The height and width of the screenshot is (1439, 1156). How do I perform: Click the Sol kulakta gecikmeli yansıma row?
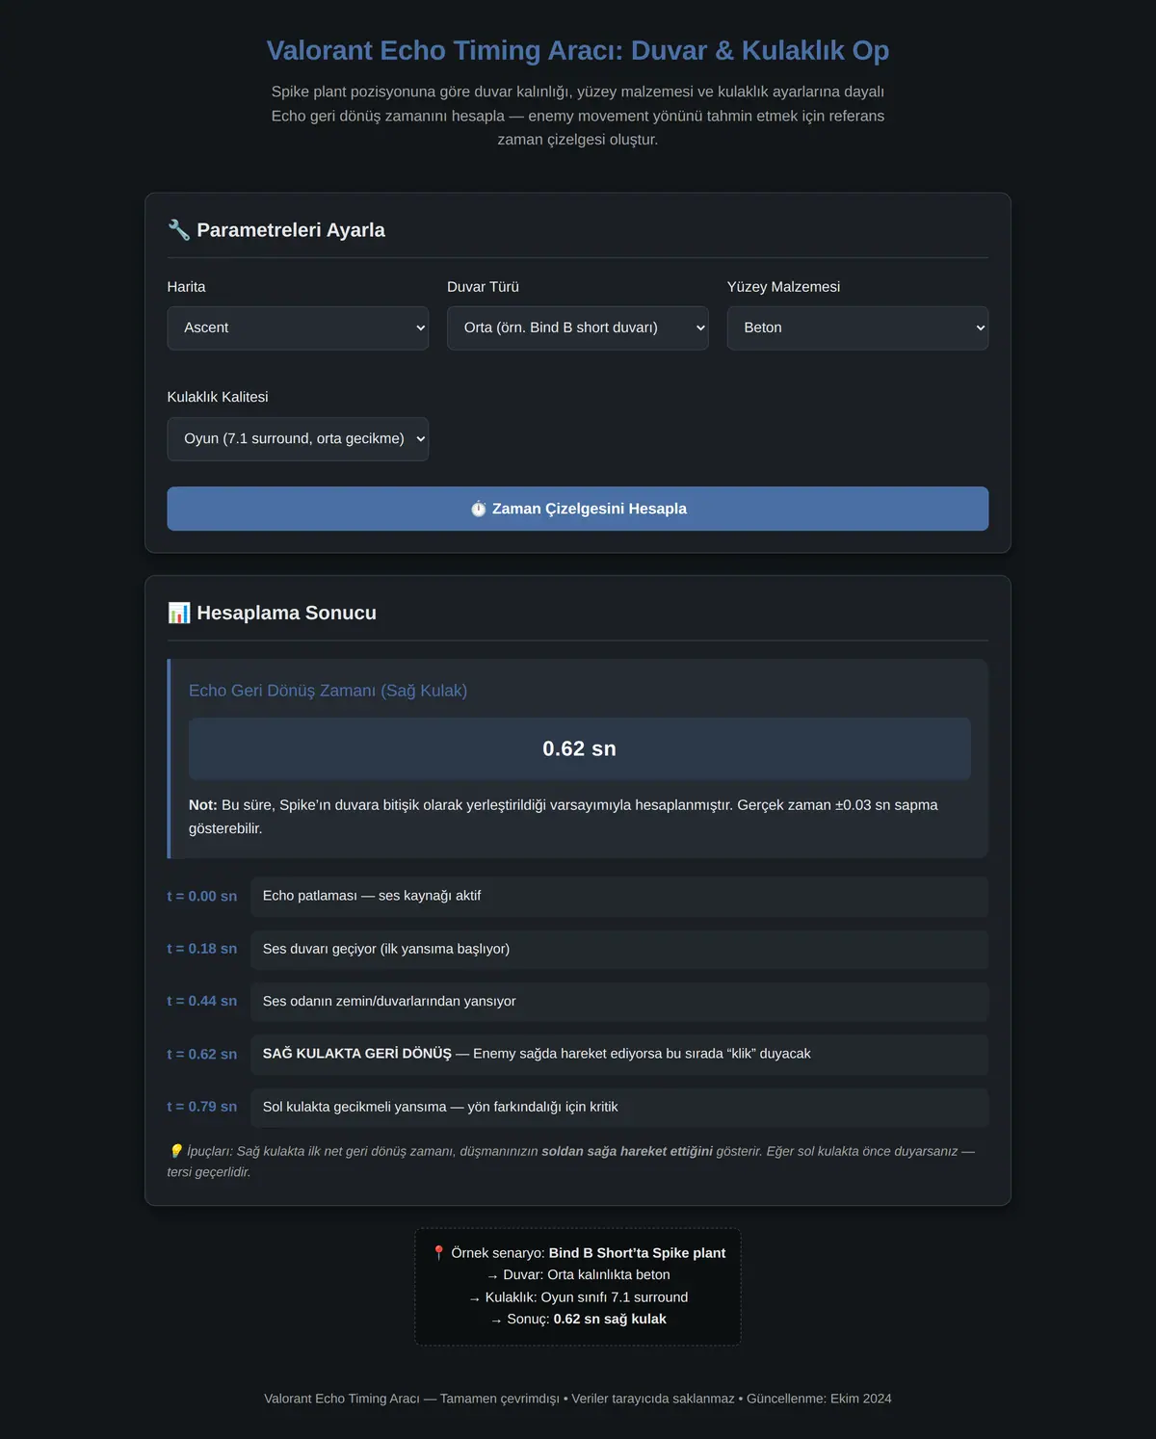point(619,1107)
